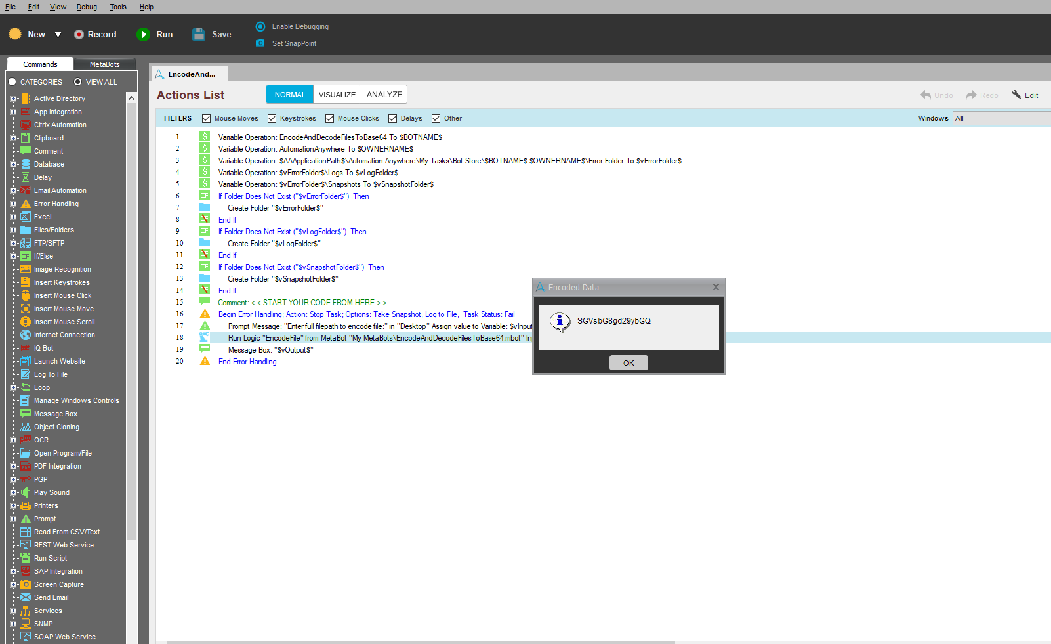
Task: Expand the Active Directory tree node
Action: (x=13, y=98)
